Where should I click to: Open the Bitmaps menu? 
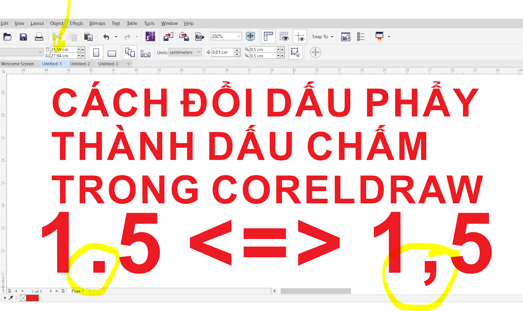[x=97, y=23]
